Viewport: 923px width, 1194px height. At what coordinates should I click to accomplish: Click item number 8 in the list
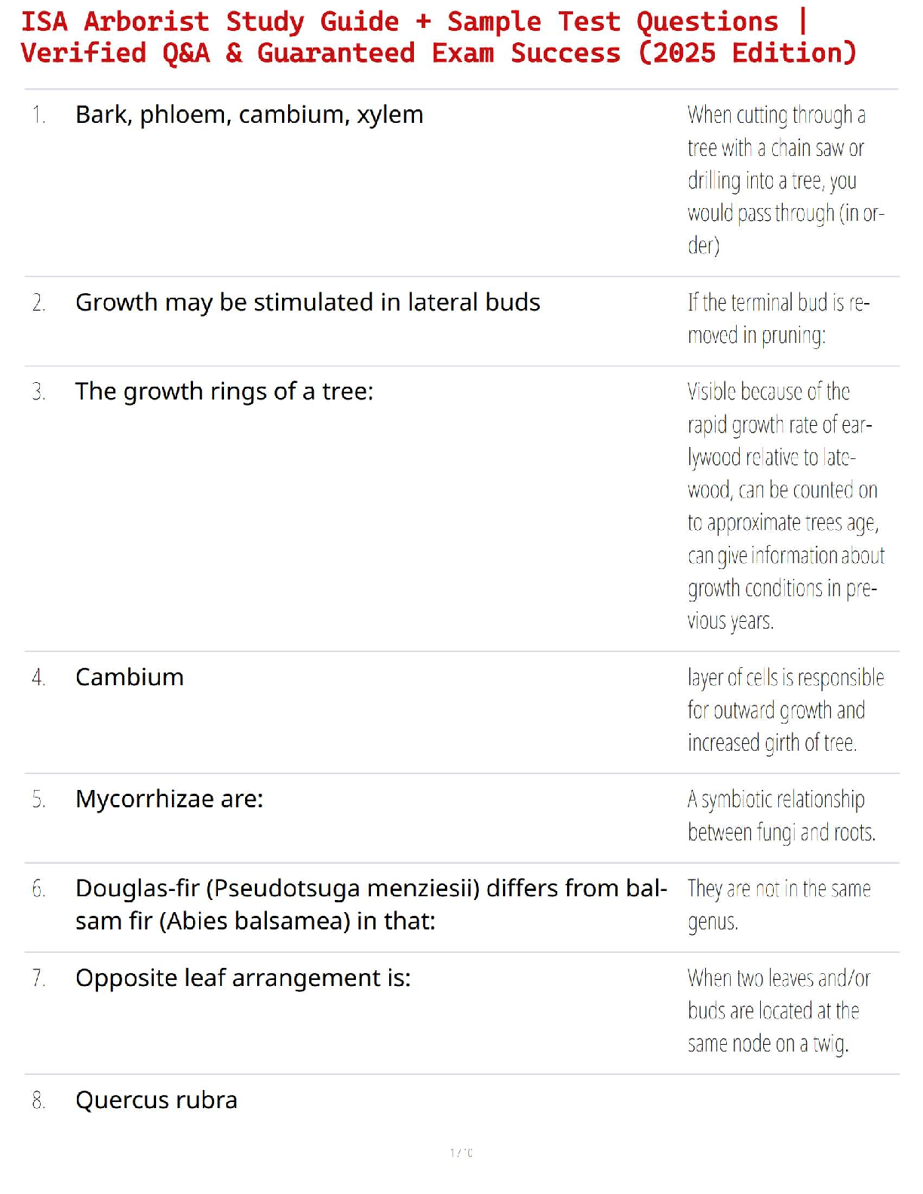[x=39, y=1101]
